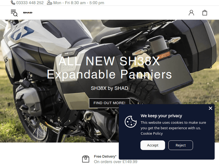Open the shopping bag cart
Viewport: 219px width, 164px height.
[205, 13]
